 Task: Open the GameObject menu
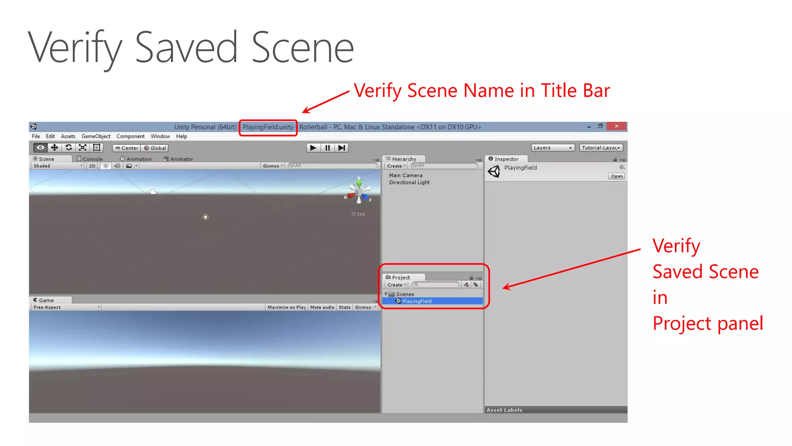click(x=96, y=136)
